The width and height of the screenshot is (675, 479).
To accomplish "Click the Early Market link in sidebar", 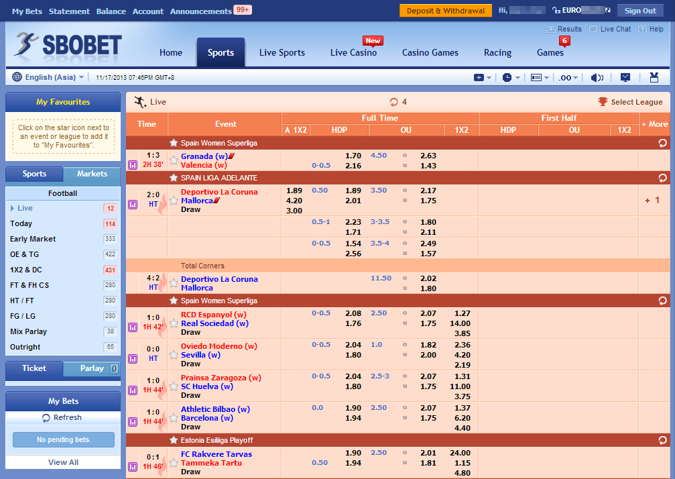I will [x=33, y=239].
